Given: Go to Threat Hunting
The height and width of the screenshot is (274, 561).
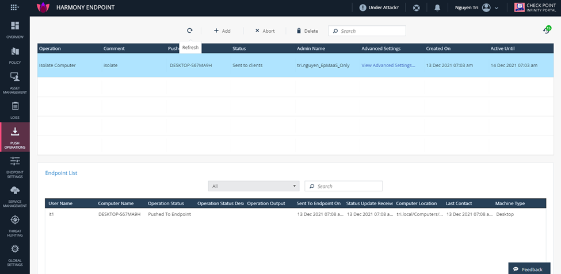Looking at the screenshot, I should tap(14, 226).
